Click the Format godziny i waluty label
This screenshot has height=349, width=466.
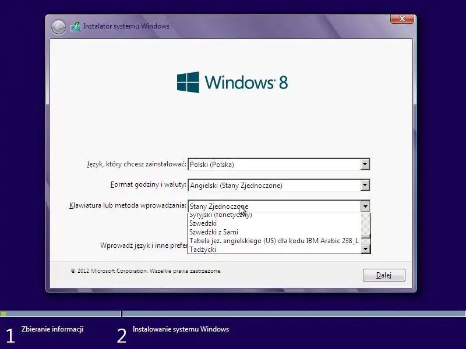coord(149,184)
